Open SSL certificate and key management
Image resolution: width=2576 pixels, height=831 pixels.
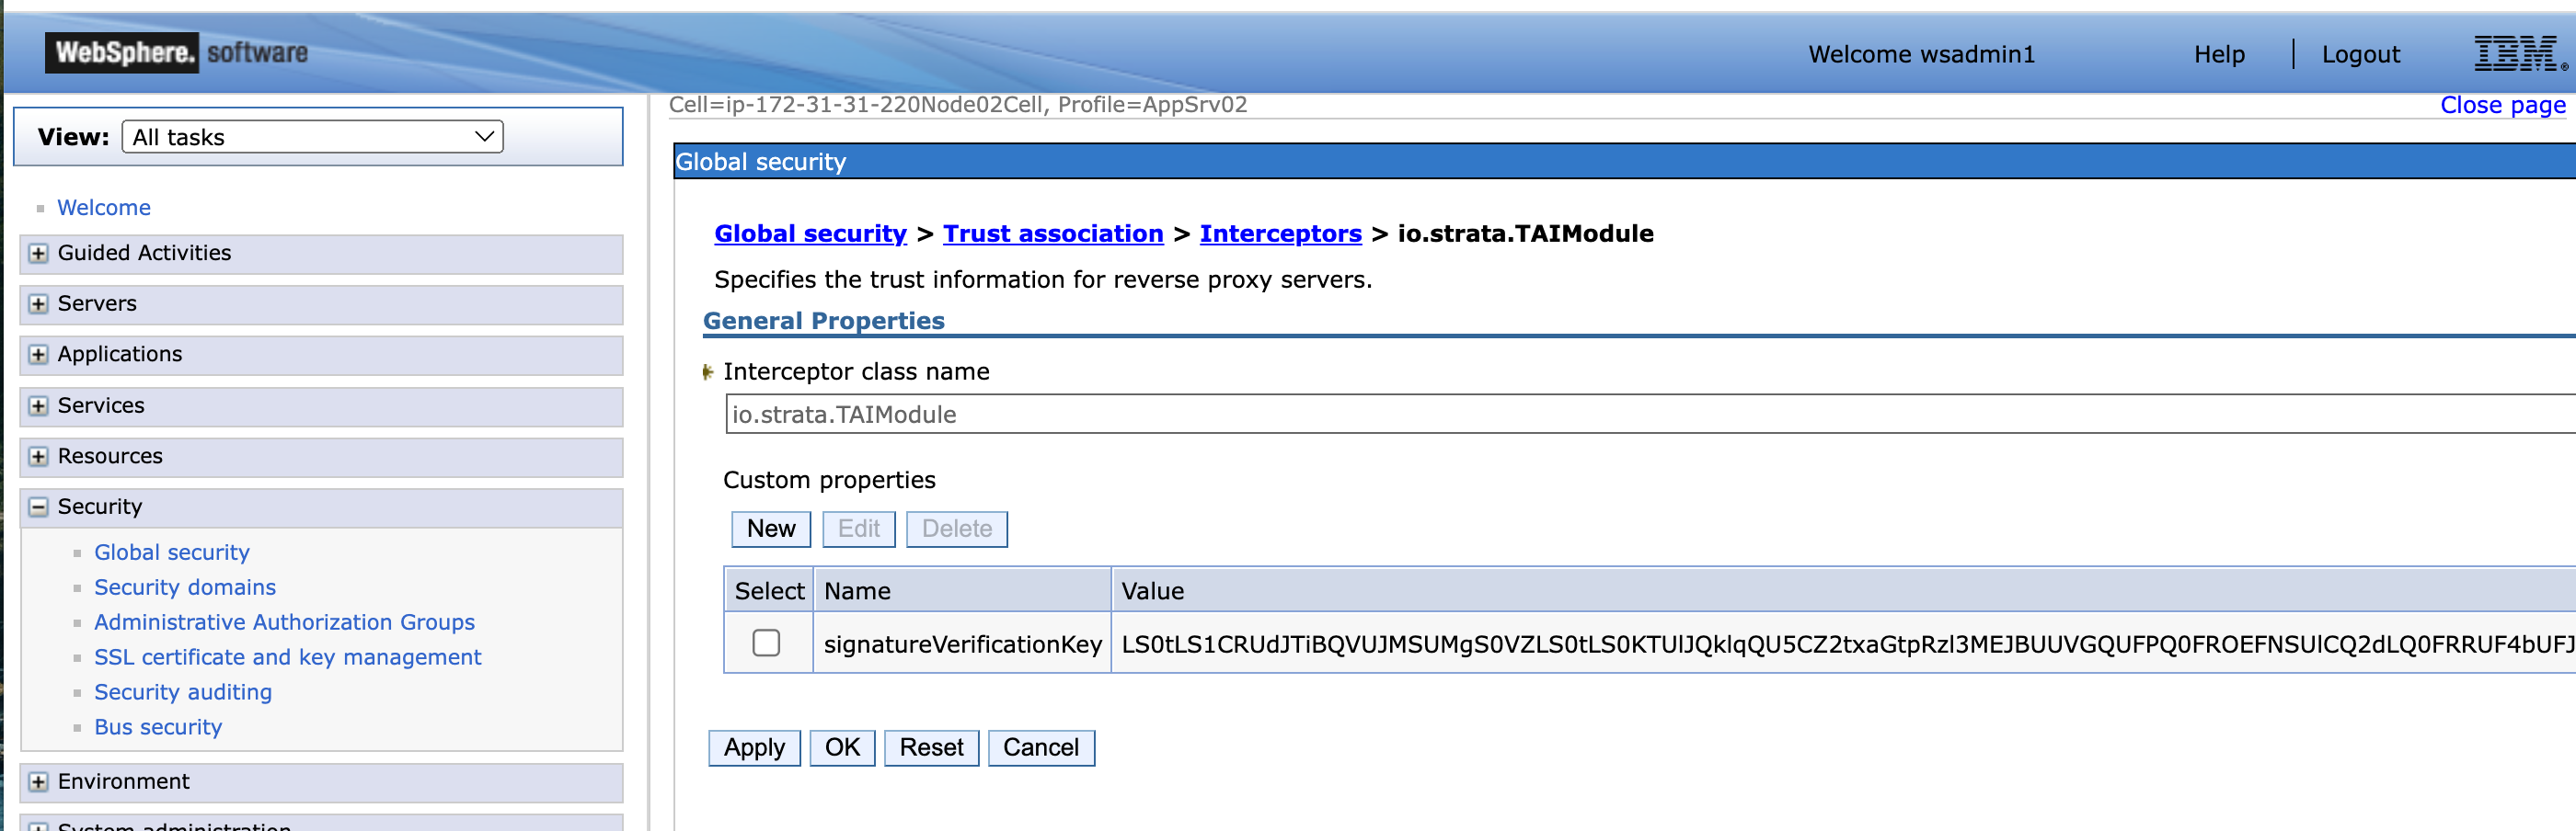click(288, 657)
